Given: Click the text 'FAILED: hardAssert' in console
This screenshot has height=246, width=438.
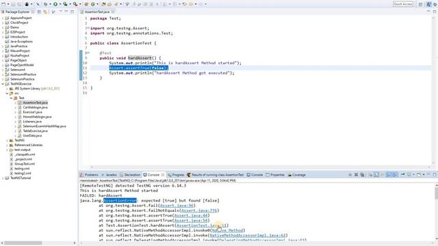Looking at the screenshot, I should pyautogui.click(x=101, y=195).
